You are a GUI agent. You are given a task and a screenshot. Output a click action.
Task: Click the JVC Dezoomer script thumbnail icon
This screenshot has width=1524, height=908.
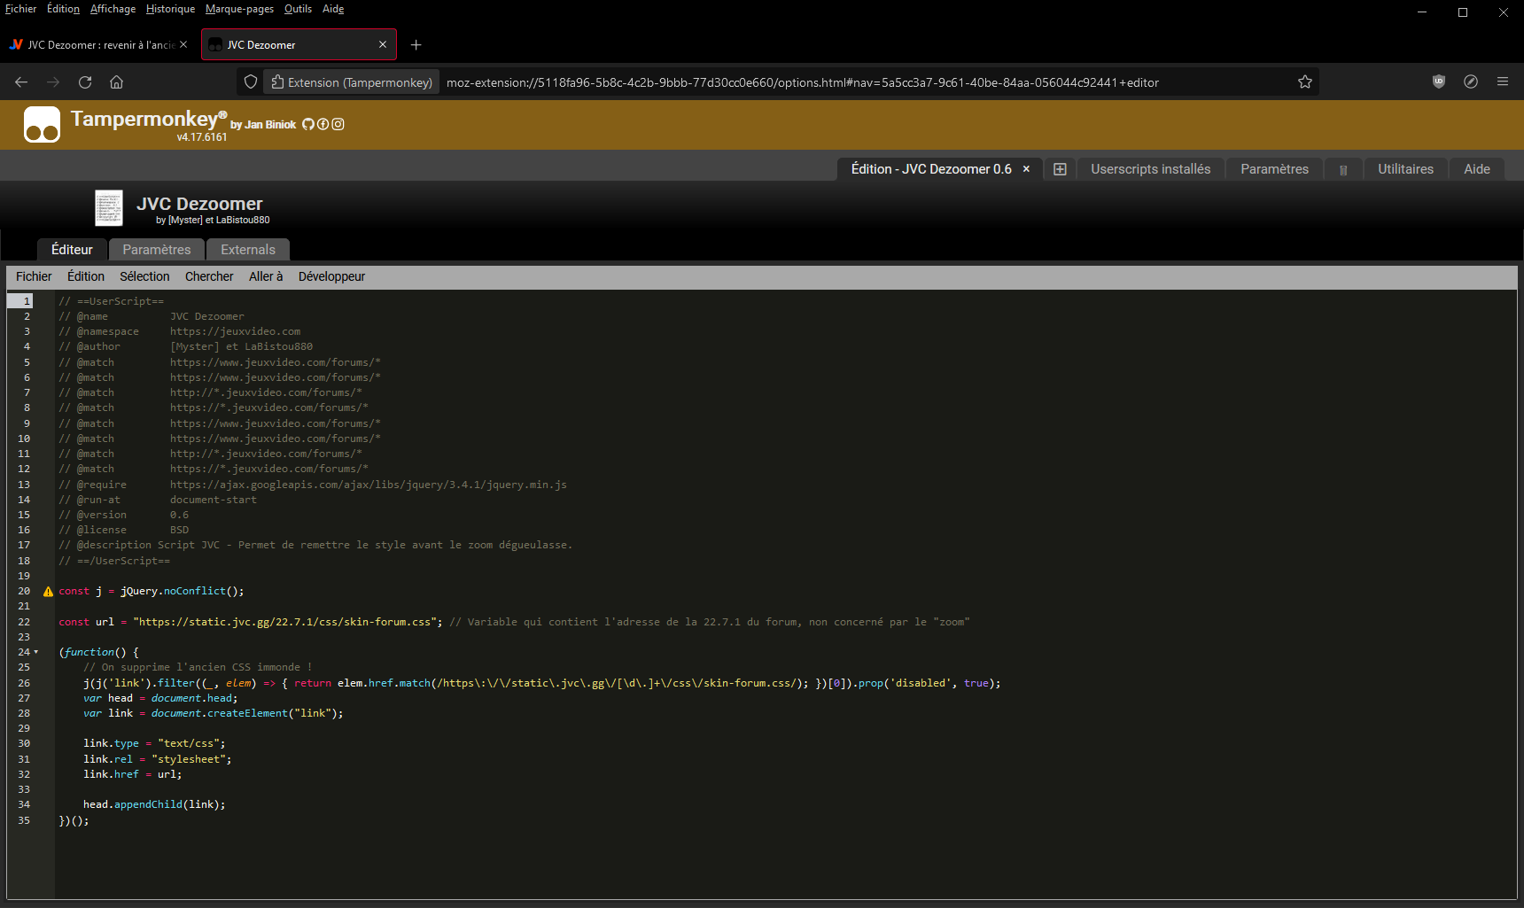109,208
